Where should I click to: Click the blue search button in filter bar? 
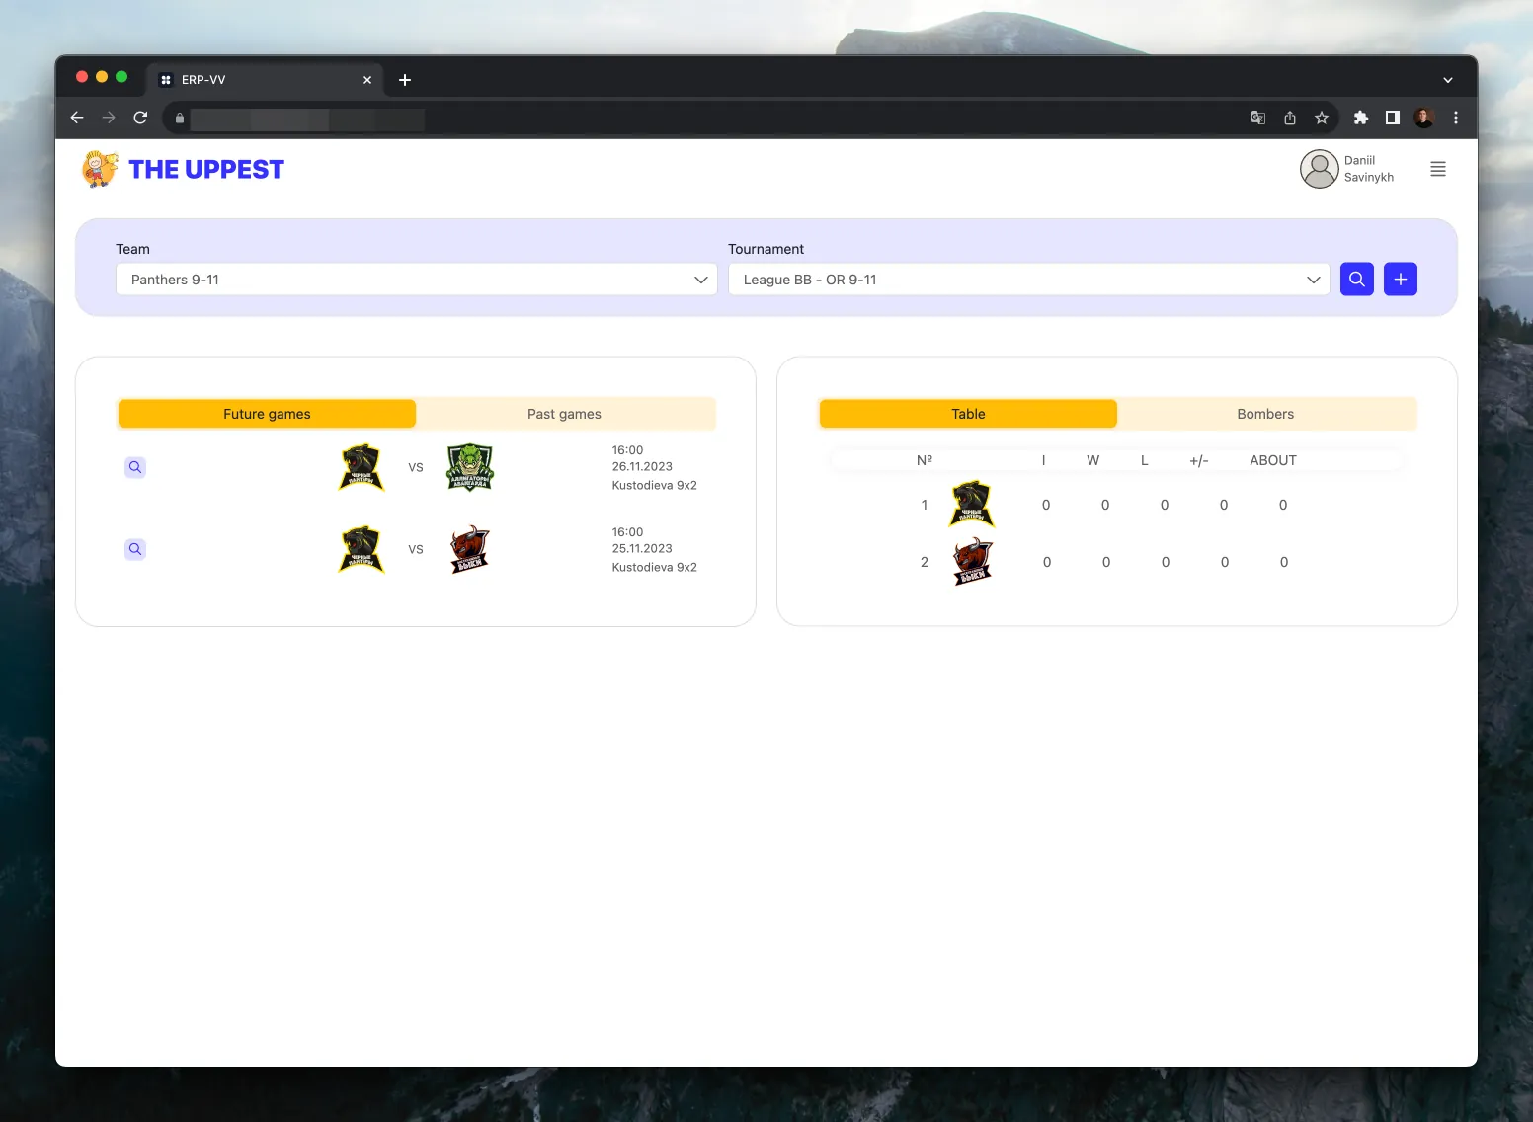coord(1356,280)
